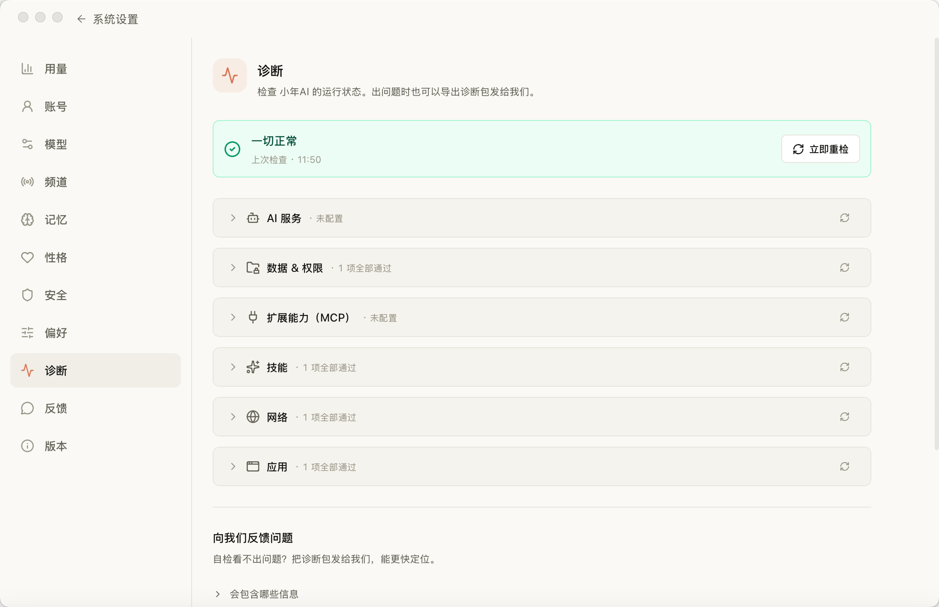Open the 频道 settings page

[96, 182]
